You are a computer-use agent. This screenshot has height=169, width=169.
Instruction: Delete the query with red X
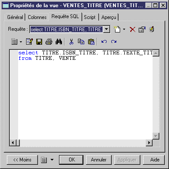pyautogui.click(x=132, y=30)
